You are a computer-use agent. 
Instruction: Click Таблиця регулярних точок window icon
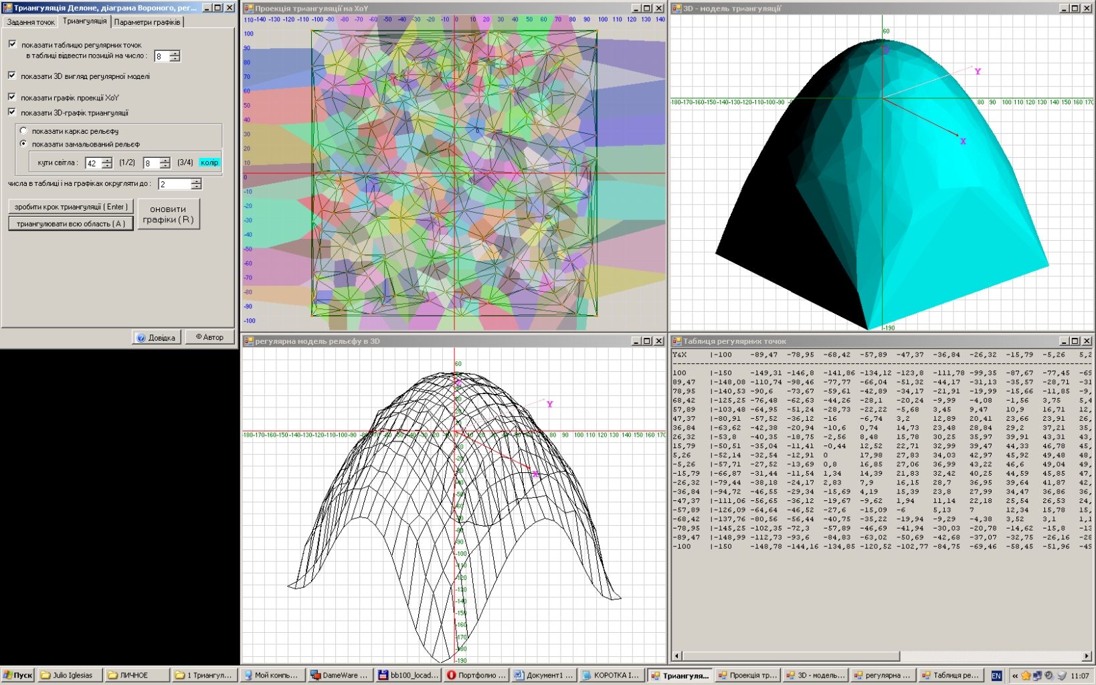[x=677, y=341]
